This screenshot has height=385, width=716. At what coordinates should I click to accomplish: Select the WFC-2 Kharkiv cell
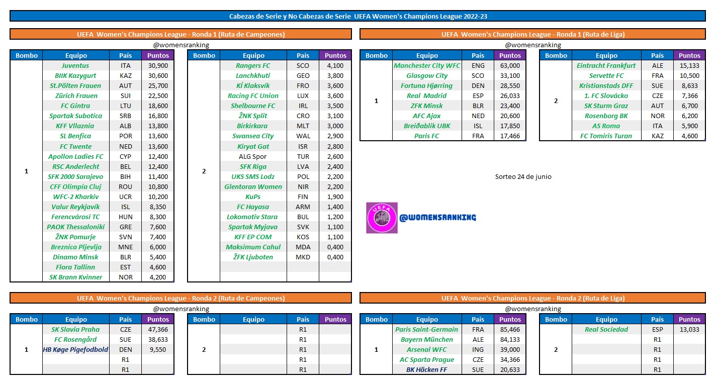(76, 197)
